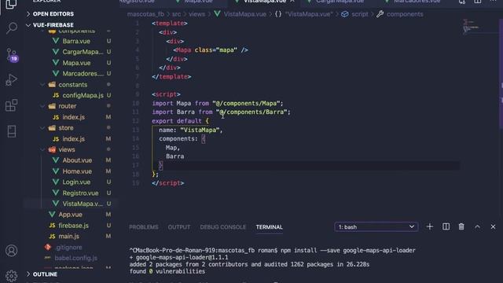
Task: Click 'components' breadcrumb segment
Action: 405,14
